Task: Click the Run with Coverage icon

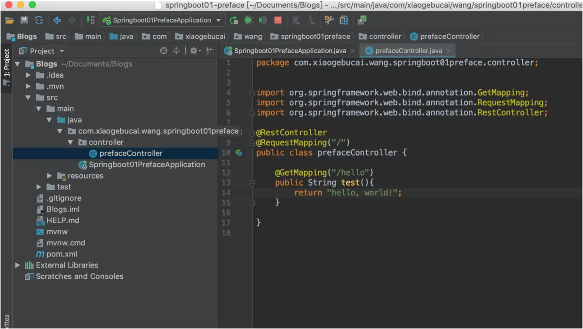Action: pyautogui.click(x=263, y=21)
